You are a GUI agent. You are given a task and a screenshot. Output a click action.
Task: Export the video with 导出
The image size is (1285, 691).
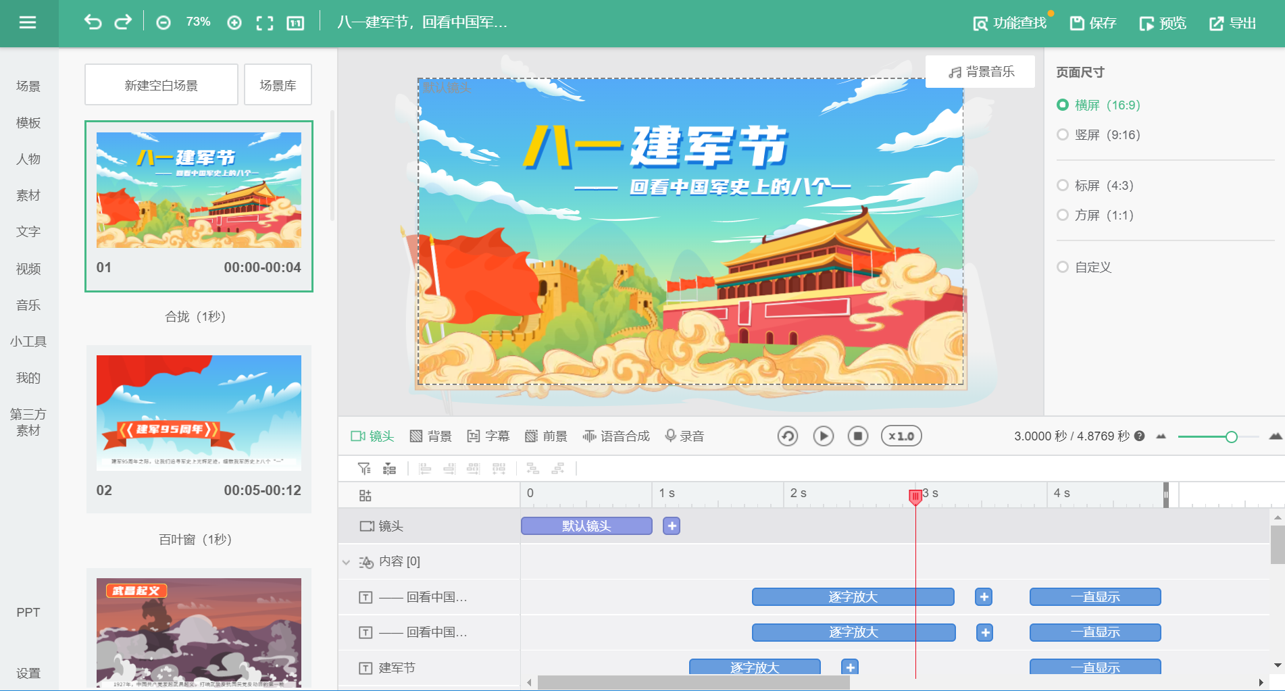pos(1233,23)
